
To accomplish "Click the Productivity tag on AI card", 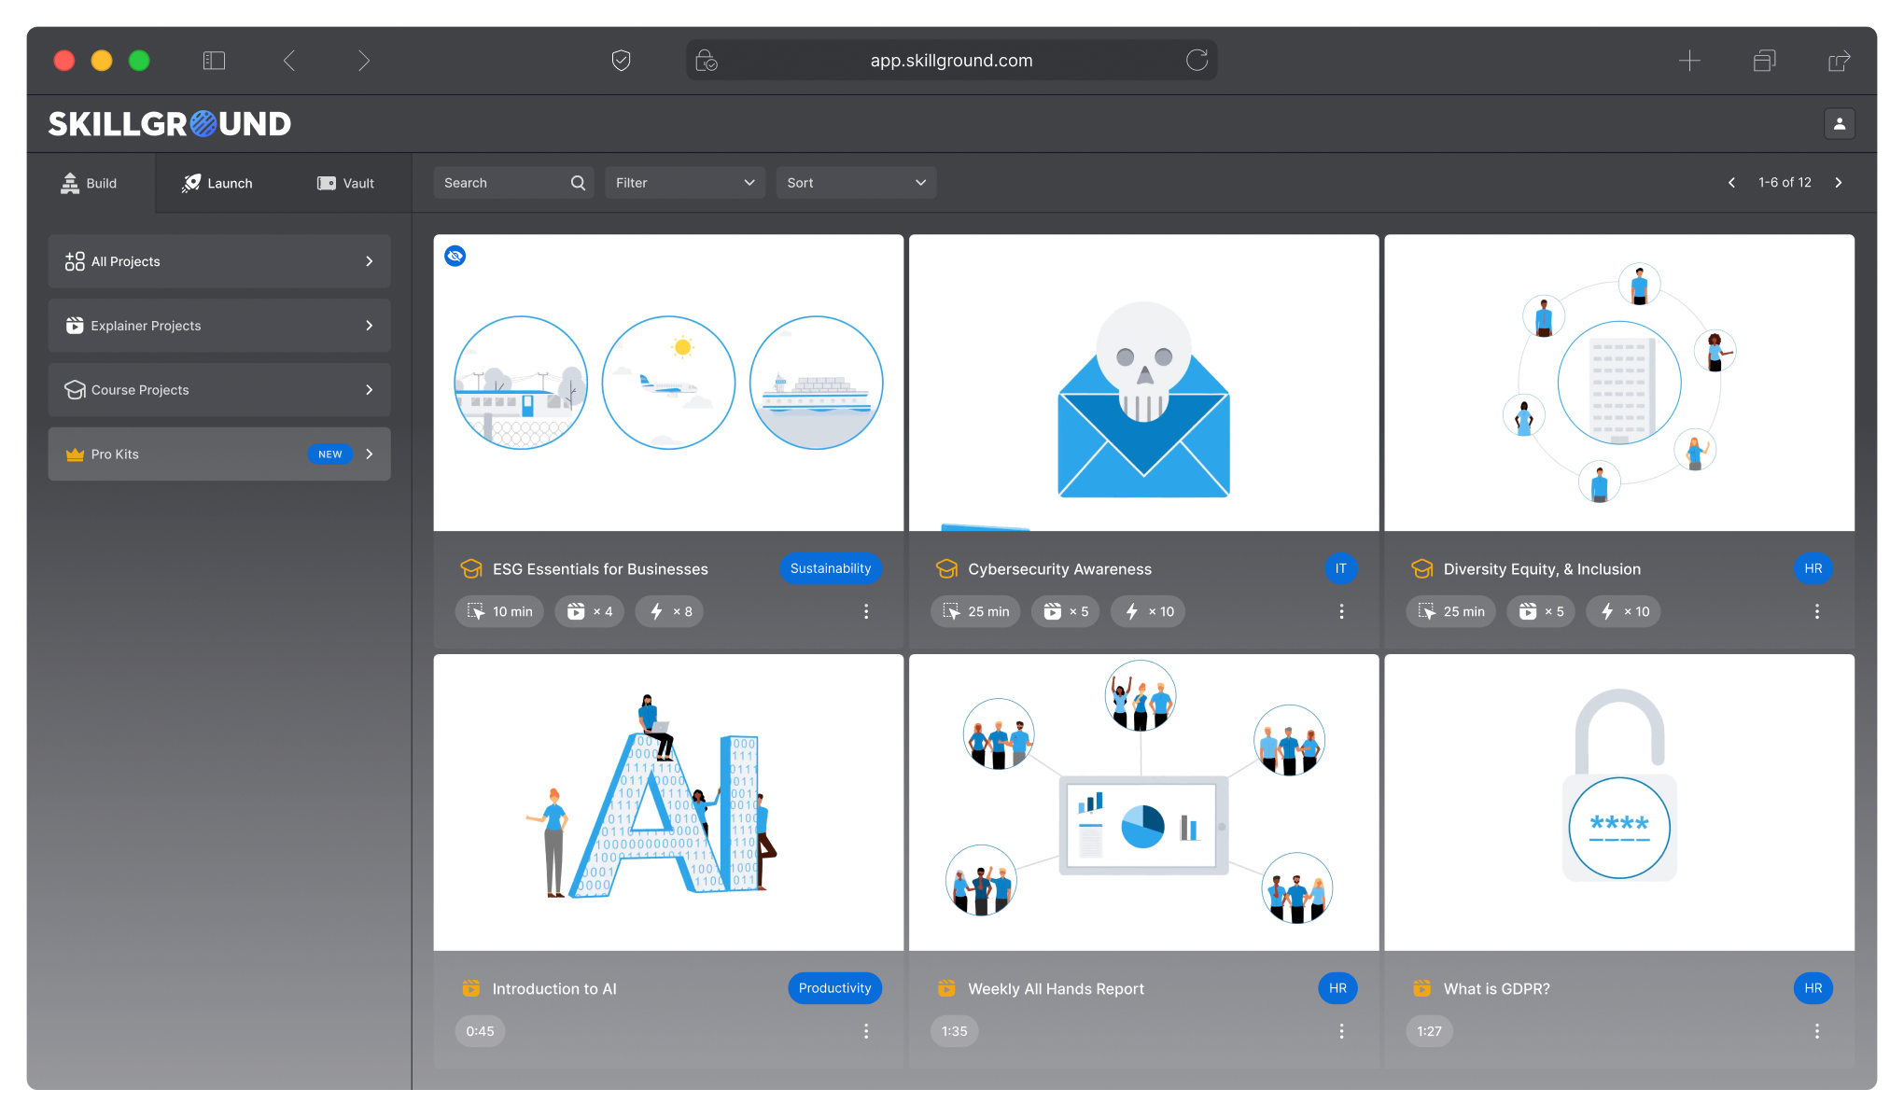I will point(834,988).
